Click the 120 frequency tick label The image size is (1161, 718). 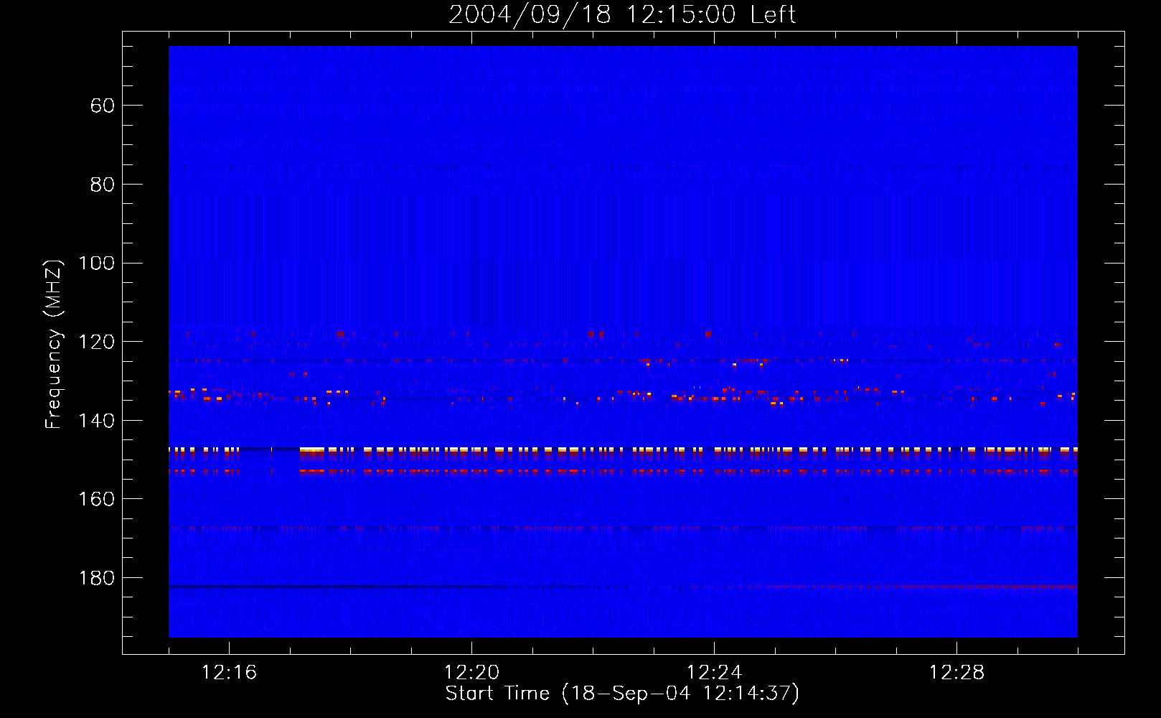pos(96,342)
